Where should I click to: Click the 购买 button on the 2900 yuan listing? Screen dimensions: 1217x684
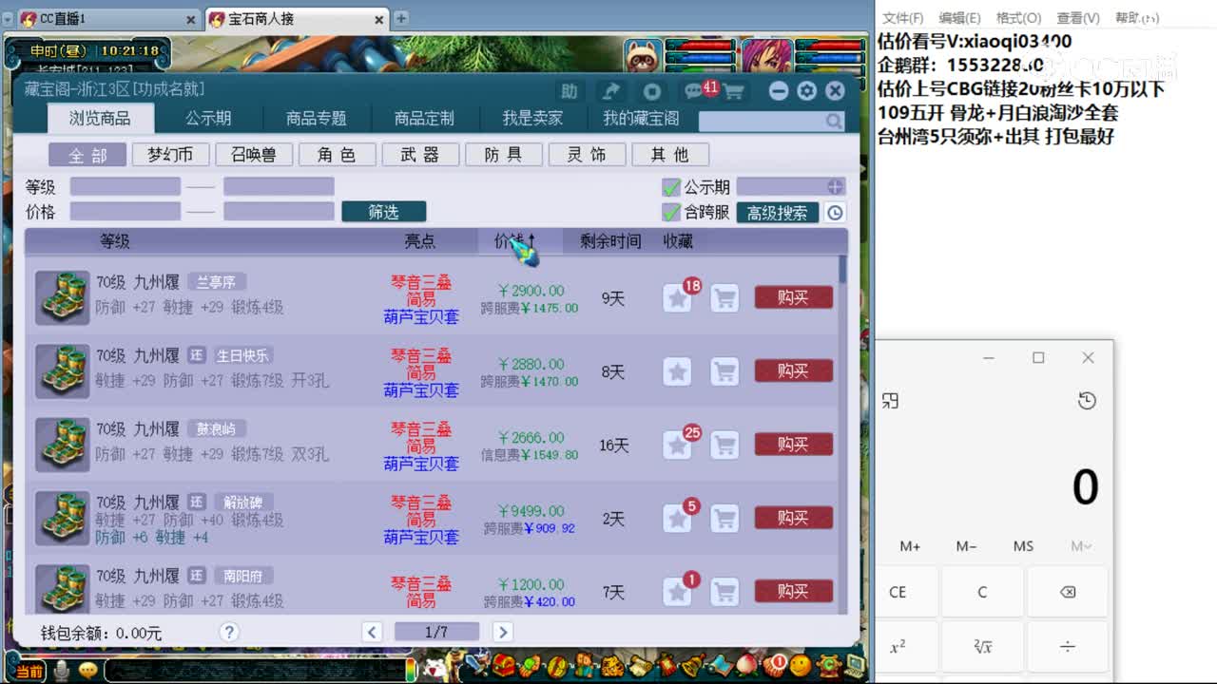[x=793, y=297]
